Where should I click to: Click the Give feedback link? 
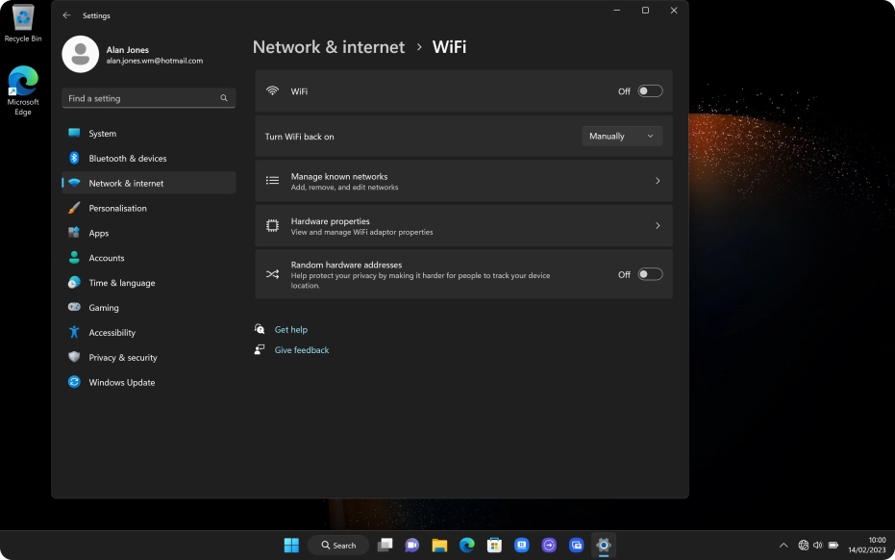[302, 350]
